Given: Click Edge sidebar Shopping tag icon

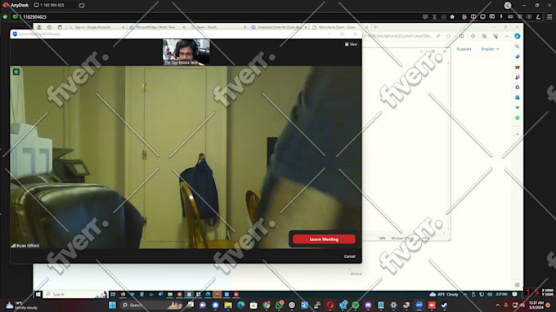Looking at the screenshot, I should 518,56.
